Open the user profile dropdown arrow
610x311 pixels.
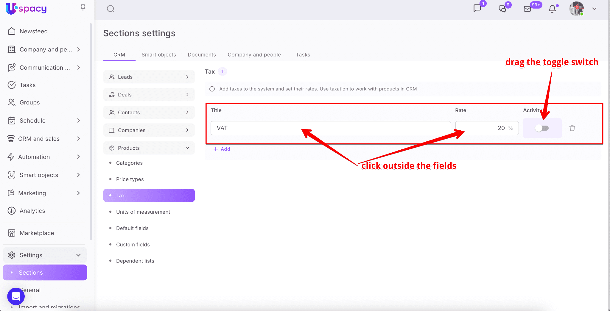tap(594, 9)
